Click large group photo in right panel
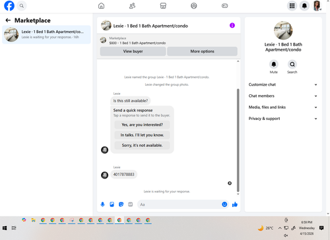Screen dimensions: 330x240 click(x=283, y=30)
